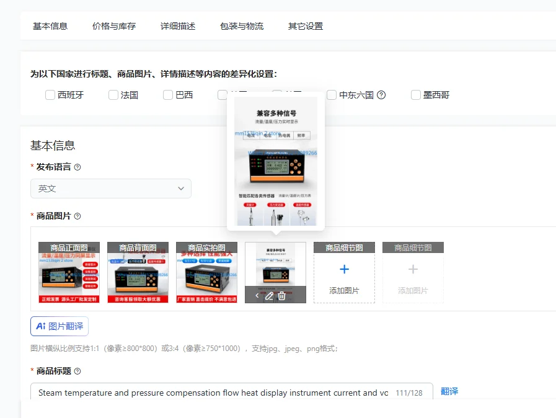Click help icon beside 商品标题 label
This screenshot has height=418, width=556.
[77, 371]
